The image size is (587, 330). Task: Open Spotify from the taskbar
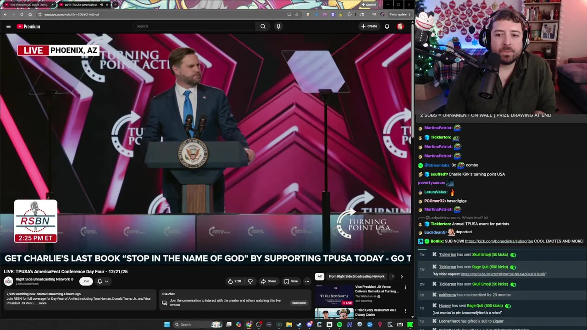[x=339, y=324]
